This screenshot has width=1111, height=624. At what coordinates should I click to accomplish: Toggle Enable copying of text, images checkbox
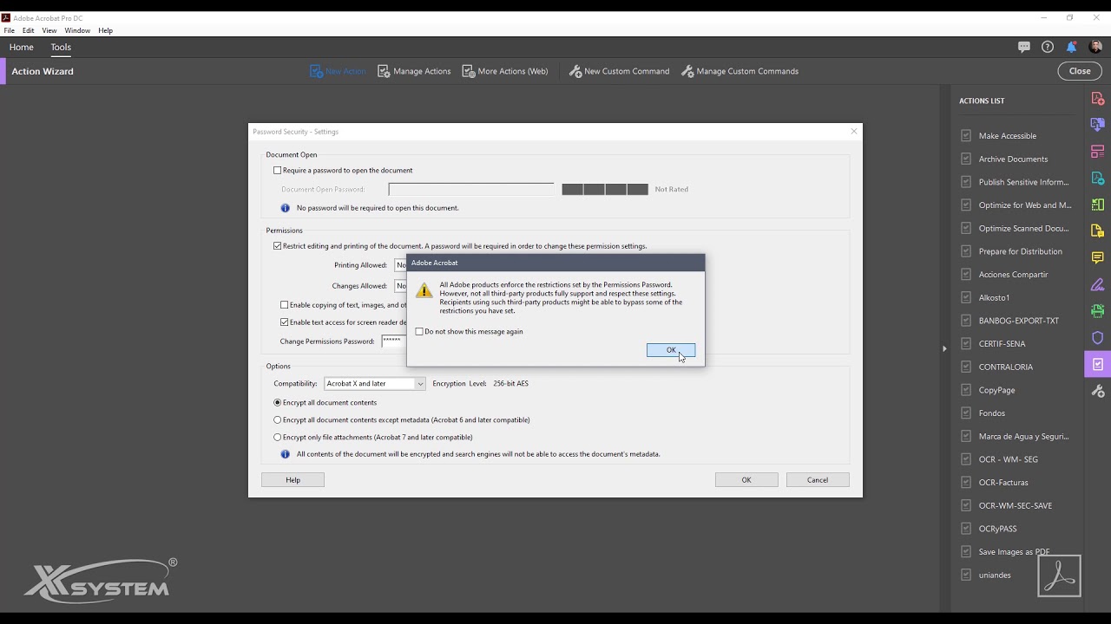pos(284,305)
